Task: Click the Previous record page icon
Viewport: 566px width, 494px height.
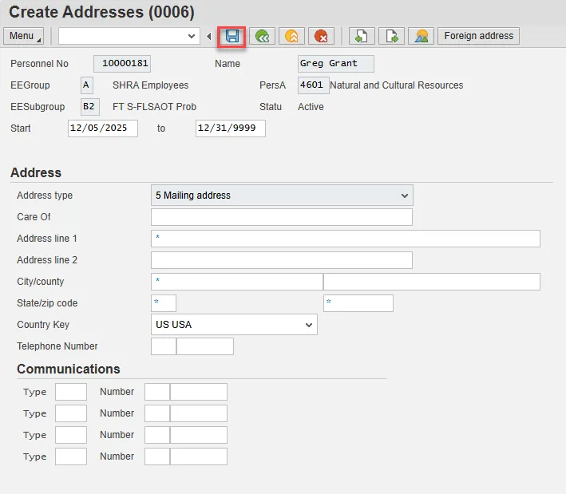Action: (x=362, y=36)
